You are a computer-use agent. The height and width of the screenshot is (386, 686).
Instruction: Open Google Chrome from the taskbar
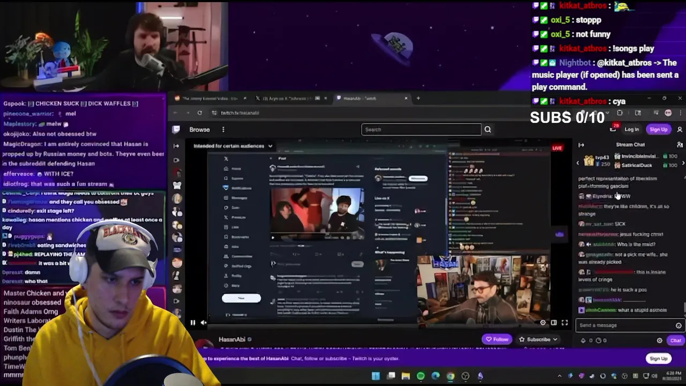pyautogui.click(x=450, y=376)
